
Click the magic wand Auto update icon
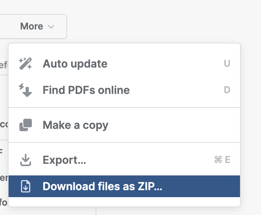tap(25, 64)
